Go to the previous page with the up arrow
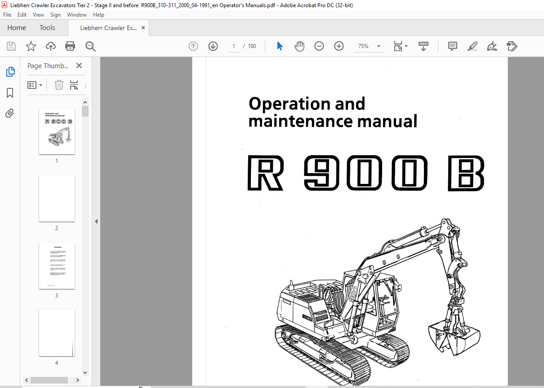Image resolution: width=544 pixels, height=388 pixels. pyautogui.click(x=193, y=46)
